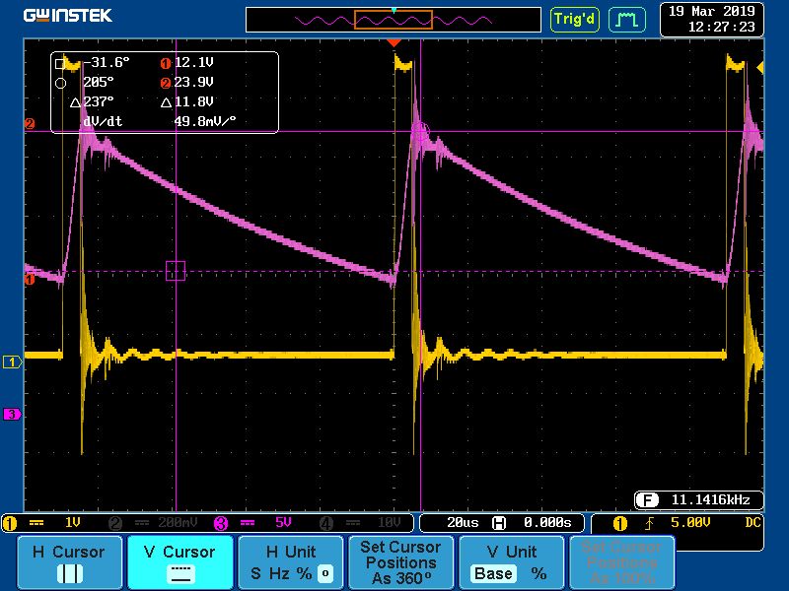Viewport: 789px width, 591px height.
Task: Select the magenta channel 3 indicator circle in the scale bar
Action: click(x=221, y=524)
